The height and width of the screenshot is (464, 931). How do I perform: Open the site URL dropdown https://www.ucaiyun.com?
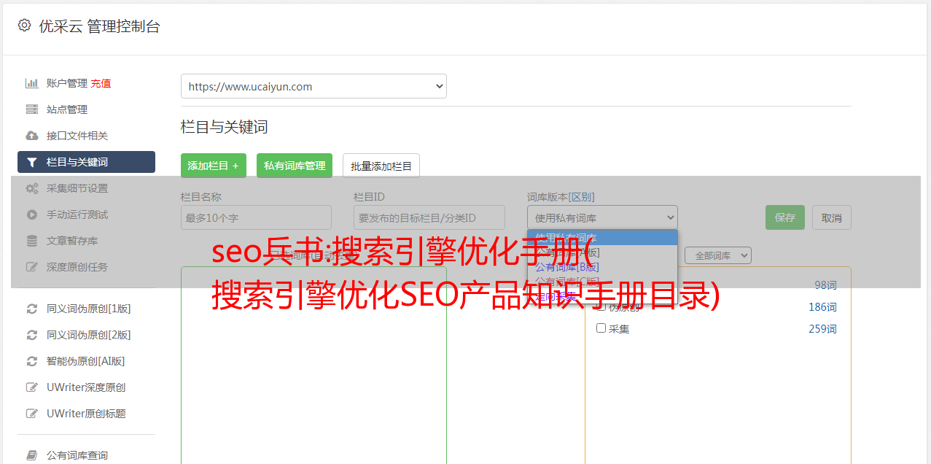[x=313, y=86]
